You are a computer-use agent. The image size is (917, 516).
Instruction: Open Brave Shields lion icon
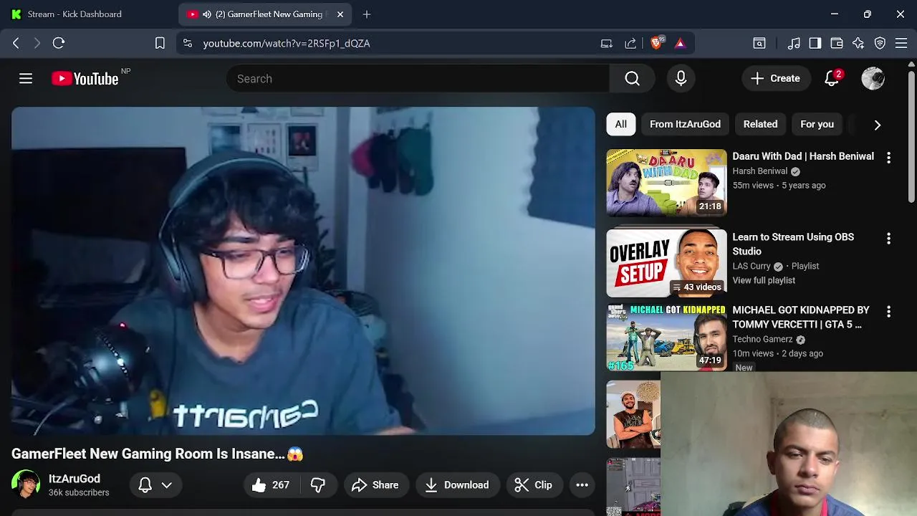tap(656, 43)
